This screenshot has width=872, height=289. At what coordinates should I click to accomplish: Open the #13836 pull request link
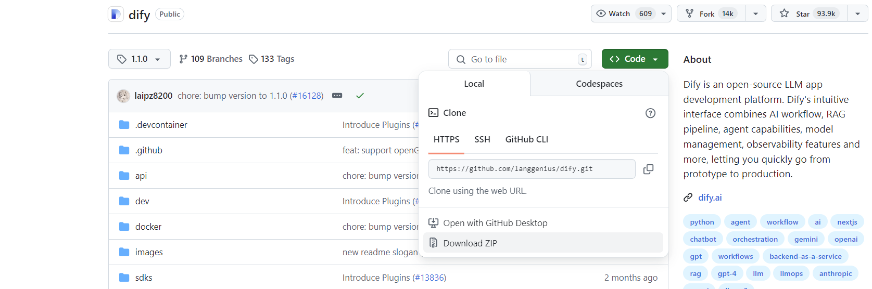pos(429,278)
